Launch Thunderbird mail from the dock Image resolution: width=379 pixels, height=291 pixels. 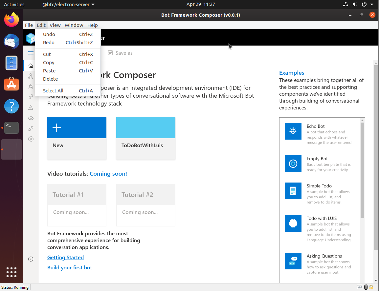(11, 41)
